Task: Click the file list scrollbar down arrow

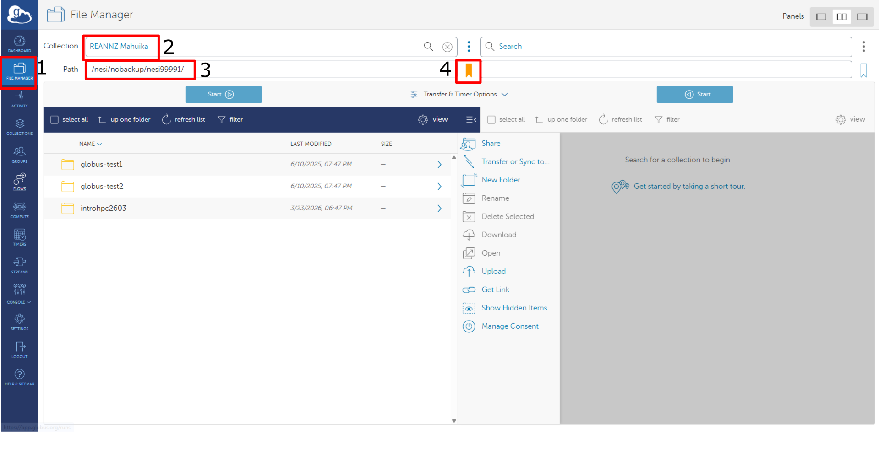Action: [x=454, y=421]
